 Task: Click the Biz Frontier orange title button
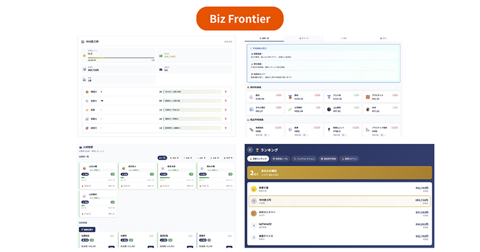pyautogui.click(x=240, y=19)
